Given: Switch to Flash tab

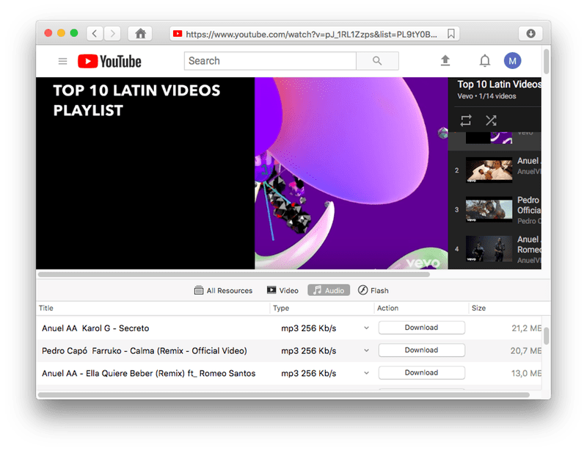Looking at the screenshot, I should (x=373, y=290).
